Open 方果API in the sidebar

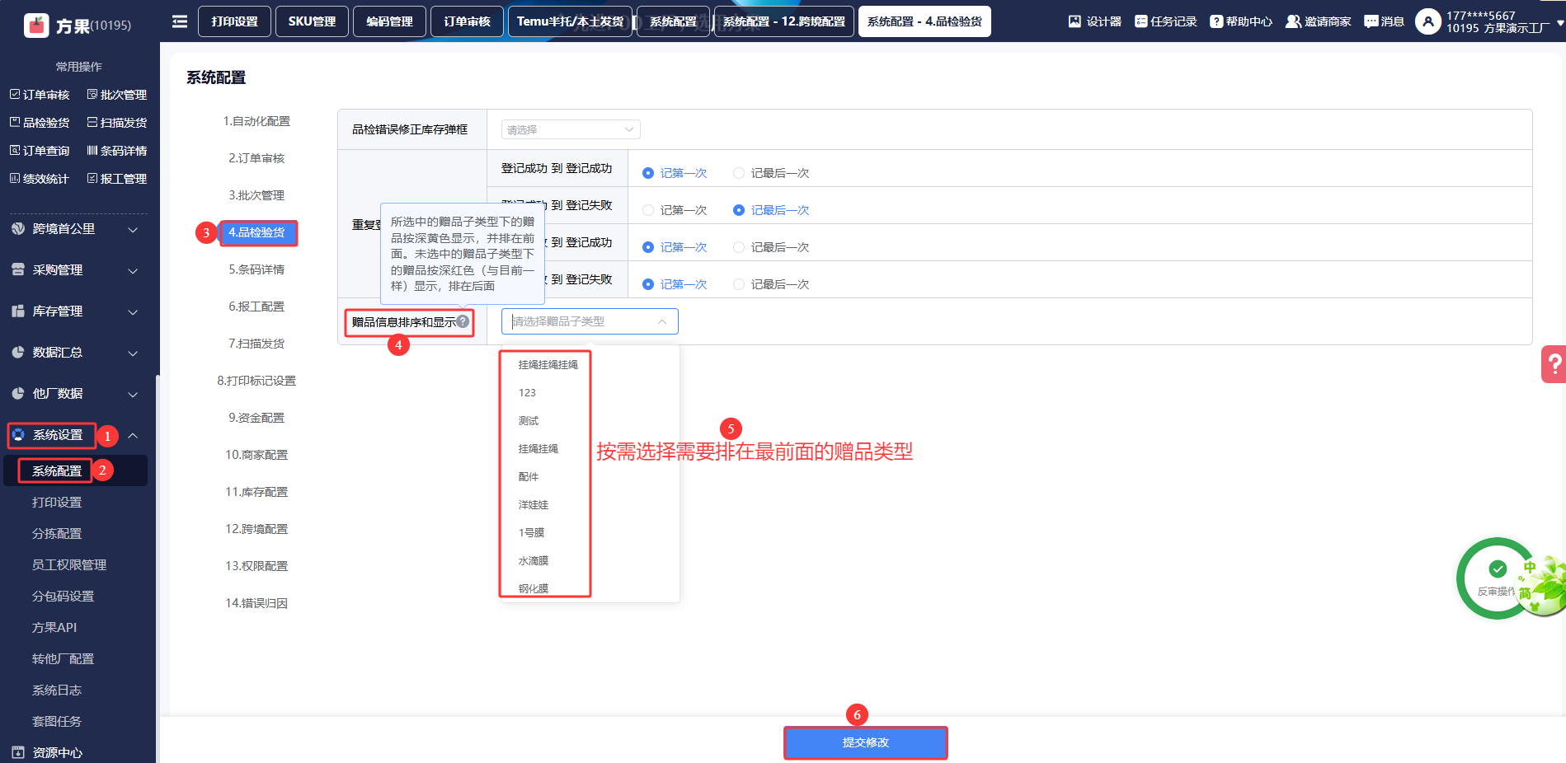pos(54,627)
